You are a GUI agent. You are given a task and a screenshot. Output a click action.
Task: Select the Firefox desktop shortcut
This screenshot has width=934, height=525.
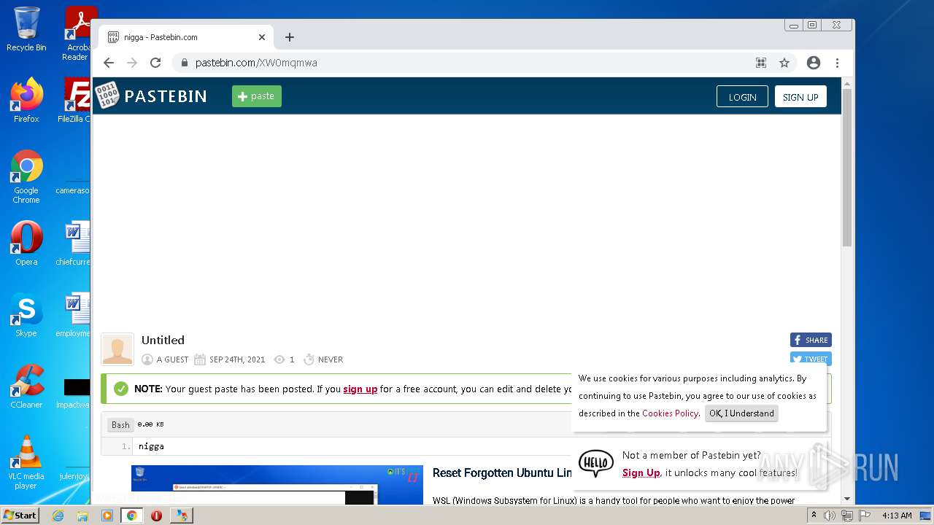pyautogui.click(x=26, y=101)
